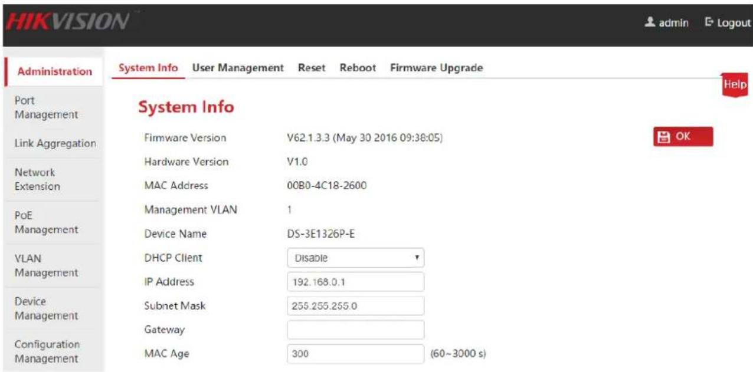Viewport: 753px width, 372px height.
Task: Click the Management VLAN value 1
Action: 289,209
